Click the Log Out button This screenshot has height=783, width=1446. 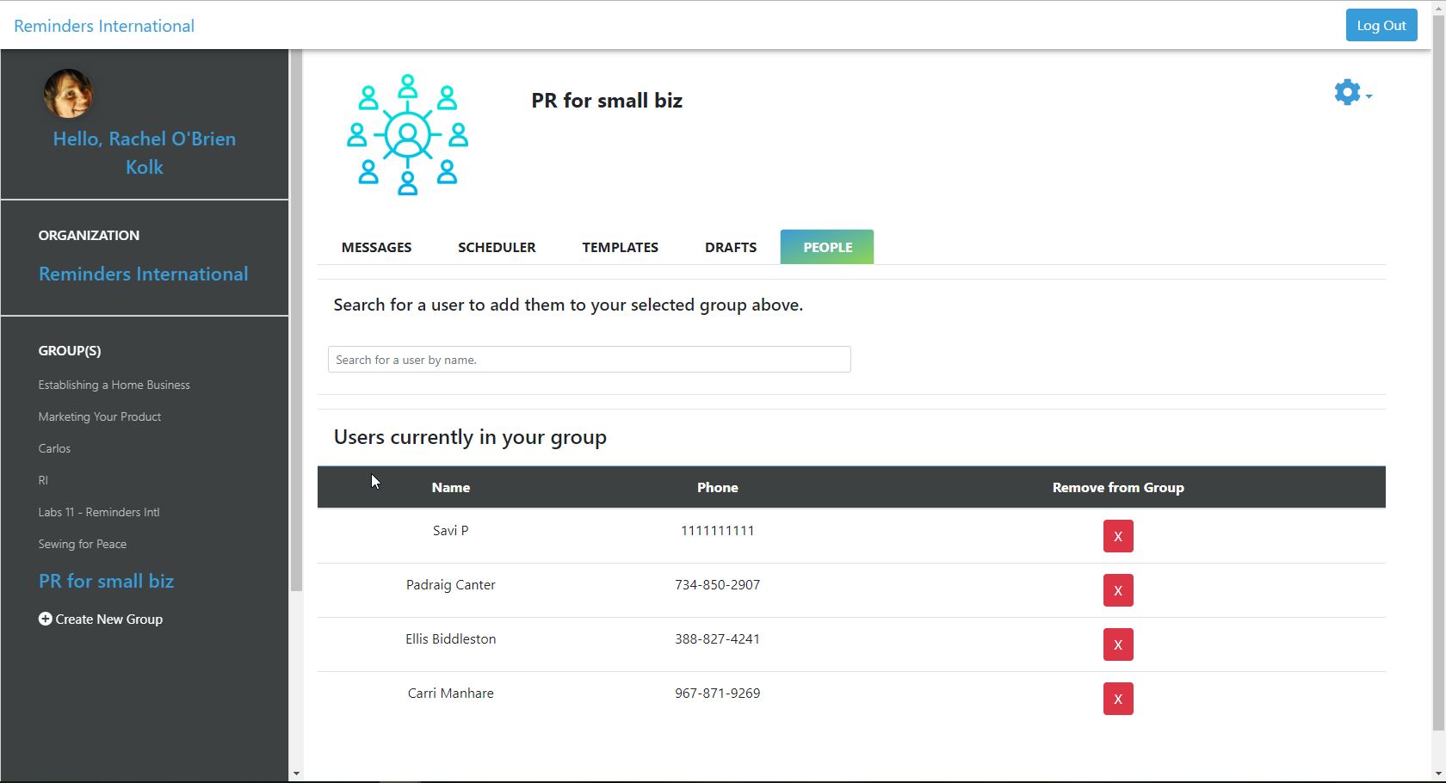pos(1381,25)
